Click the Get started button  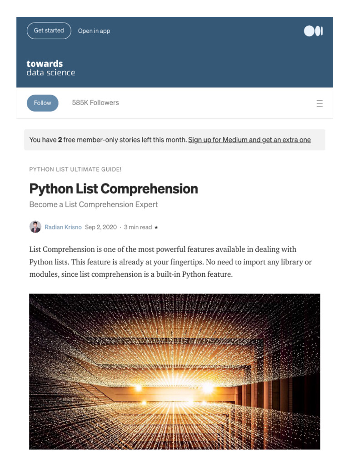(49, 30)
